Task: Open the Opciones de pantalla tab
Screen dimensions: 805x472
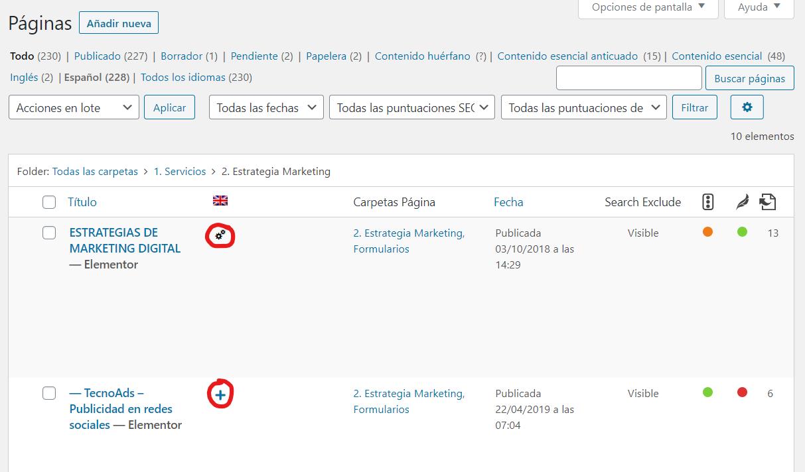Action: coord(648,7)
